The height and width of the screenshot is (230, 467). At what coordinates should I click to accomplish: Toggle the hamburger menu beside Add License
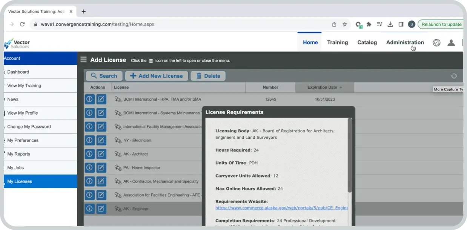[84, 60]
